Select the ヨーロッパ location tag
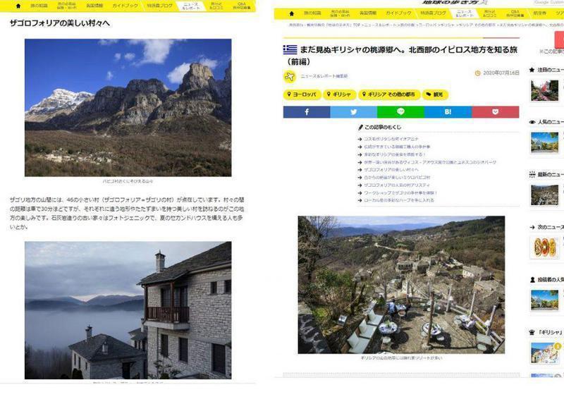 (302, 94)
